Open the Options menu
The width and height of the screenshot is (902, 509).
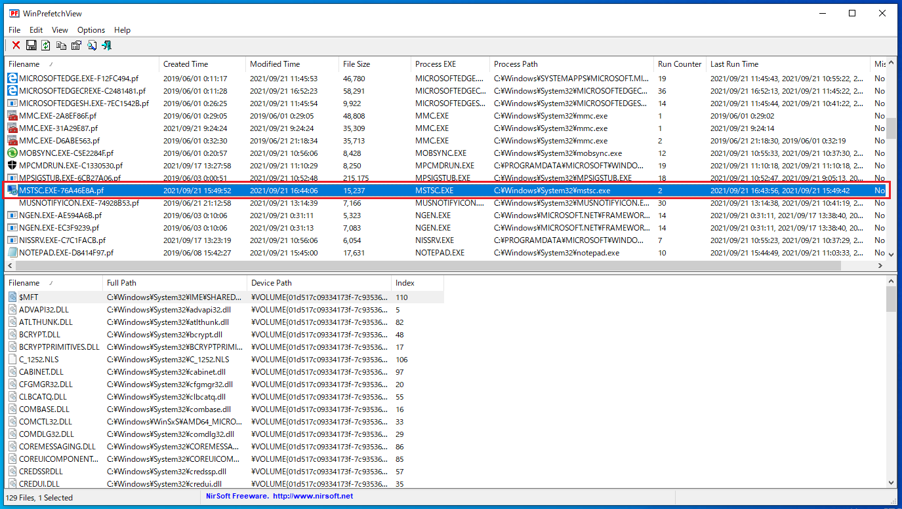[91, 30]
